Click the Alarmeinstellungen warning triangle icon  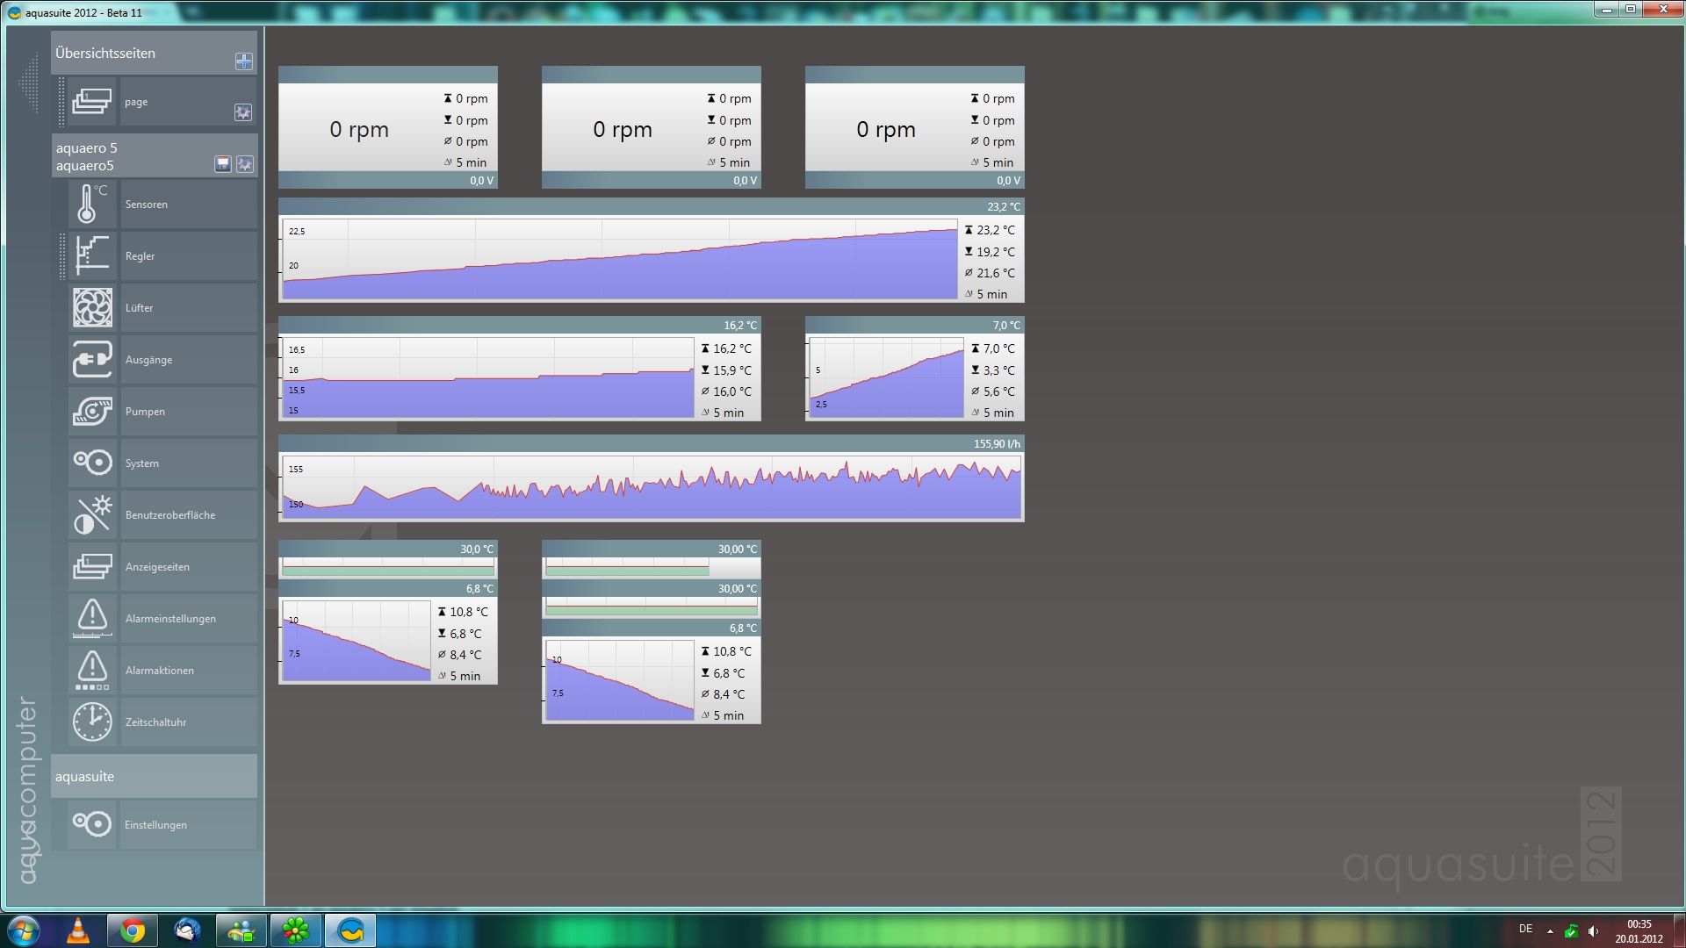pos(91,618)
